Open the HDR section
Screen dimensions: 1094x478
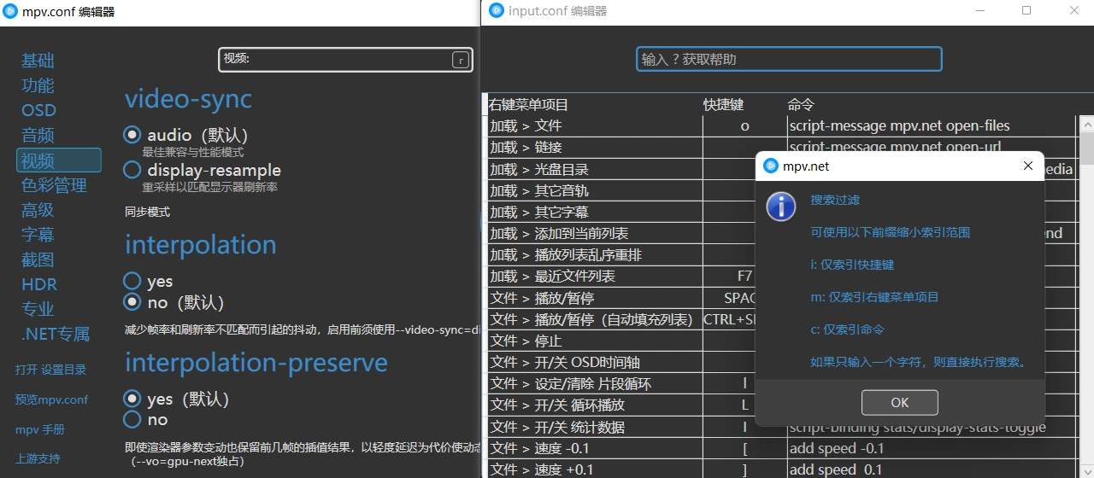39,283
